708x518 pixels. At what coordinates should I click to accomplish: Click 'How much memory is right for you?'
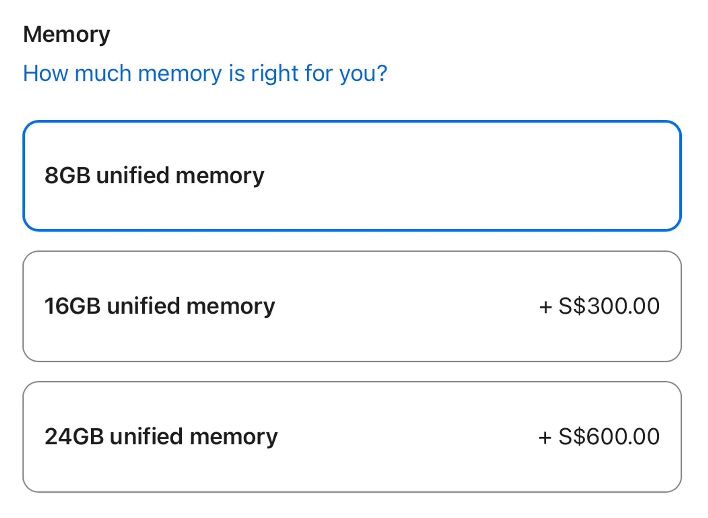[x=205, y=73]
